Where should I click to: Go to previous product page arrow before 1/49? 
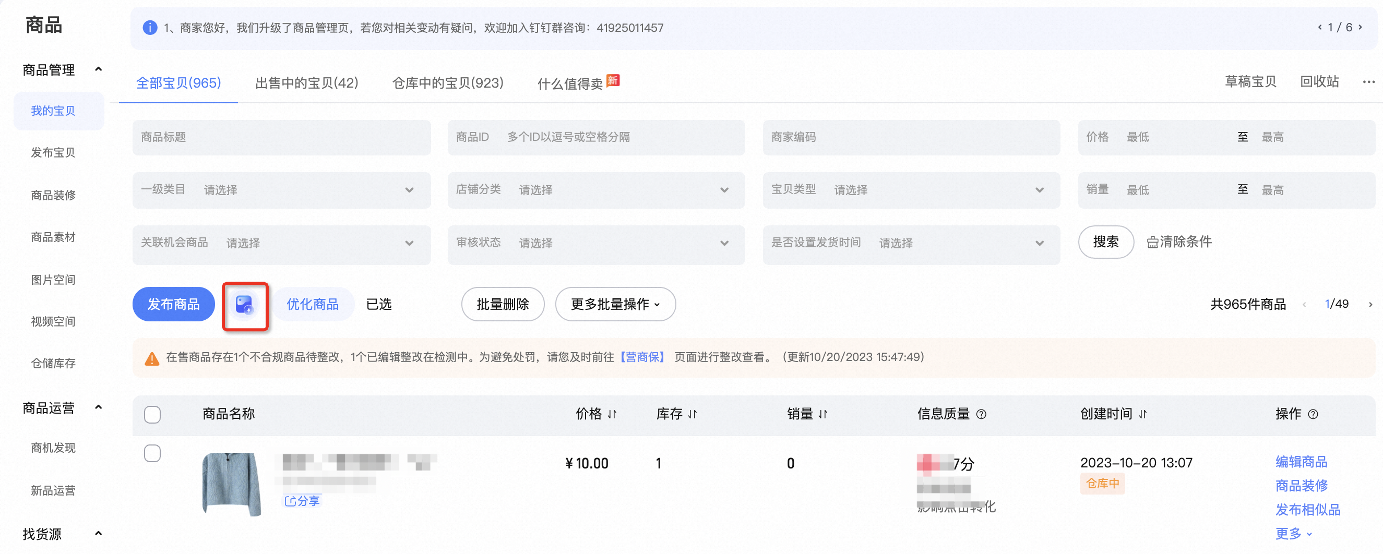pos(1305,304)
